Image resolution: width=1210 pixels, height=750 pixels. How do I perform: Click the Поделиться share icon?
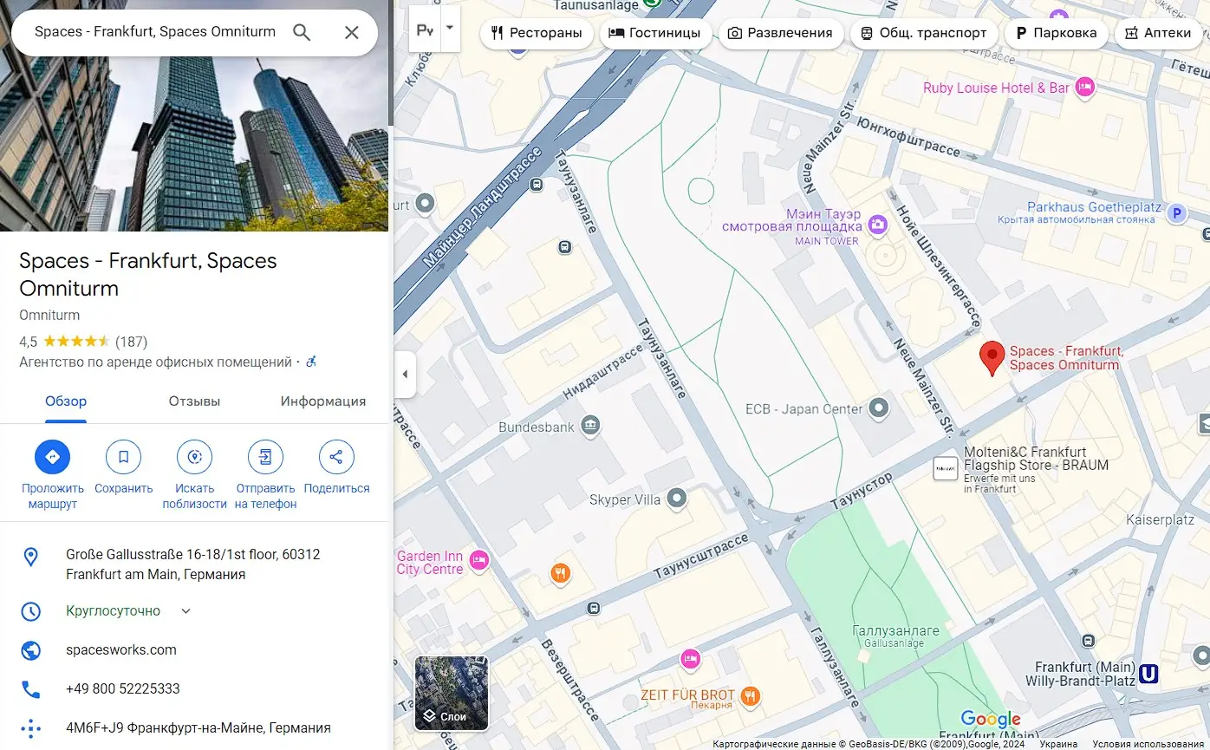click(336, 457)
